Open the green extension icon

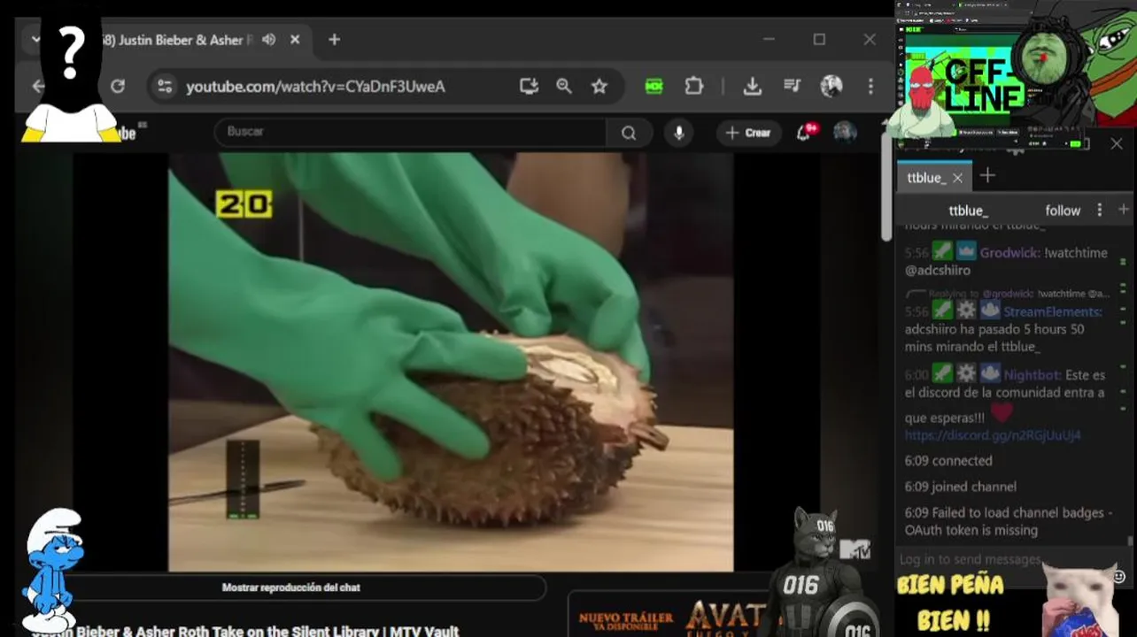click(654, 86)
